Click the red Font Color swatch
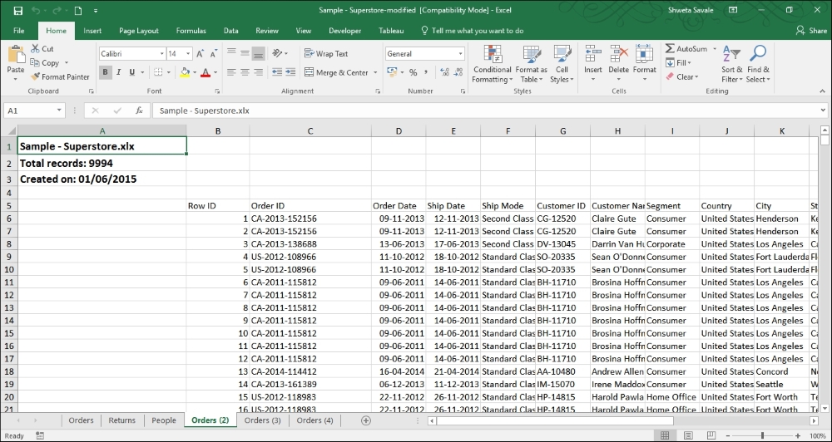 (206, 72)
